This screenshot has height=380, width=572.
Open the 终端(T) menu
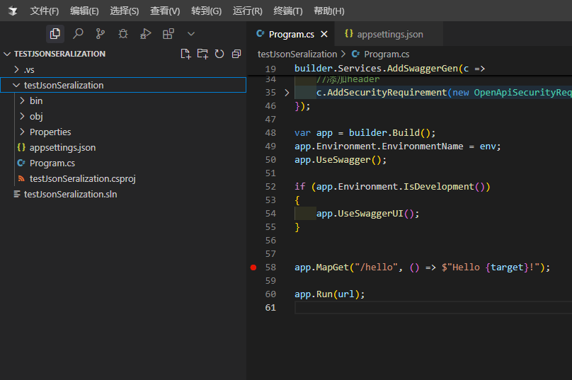click(x=287, y=11)
